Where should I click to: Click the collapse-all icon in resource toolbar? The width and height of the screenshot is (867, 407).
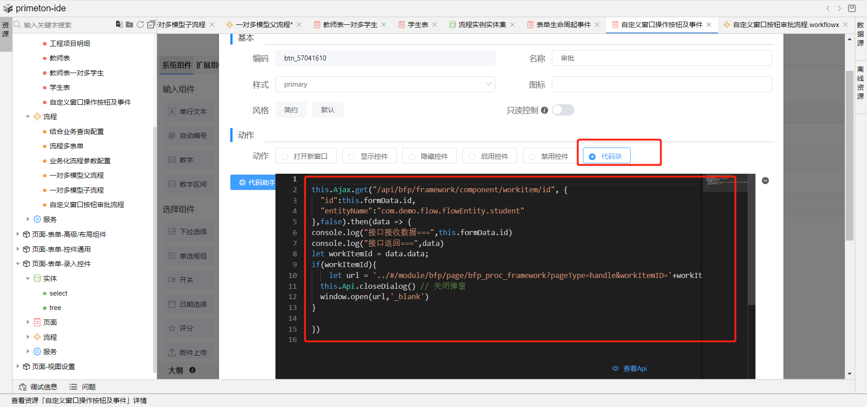pyautogui.click(x=151, y=24)
